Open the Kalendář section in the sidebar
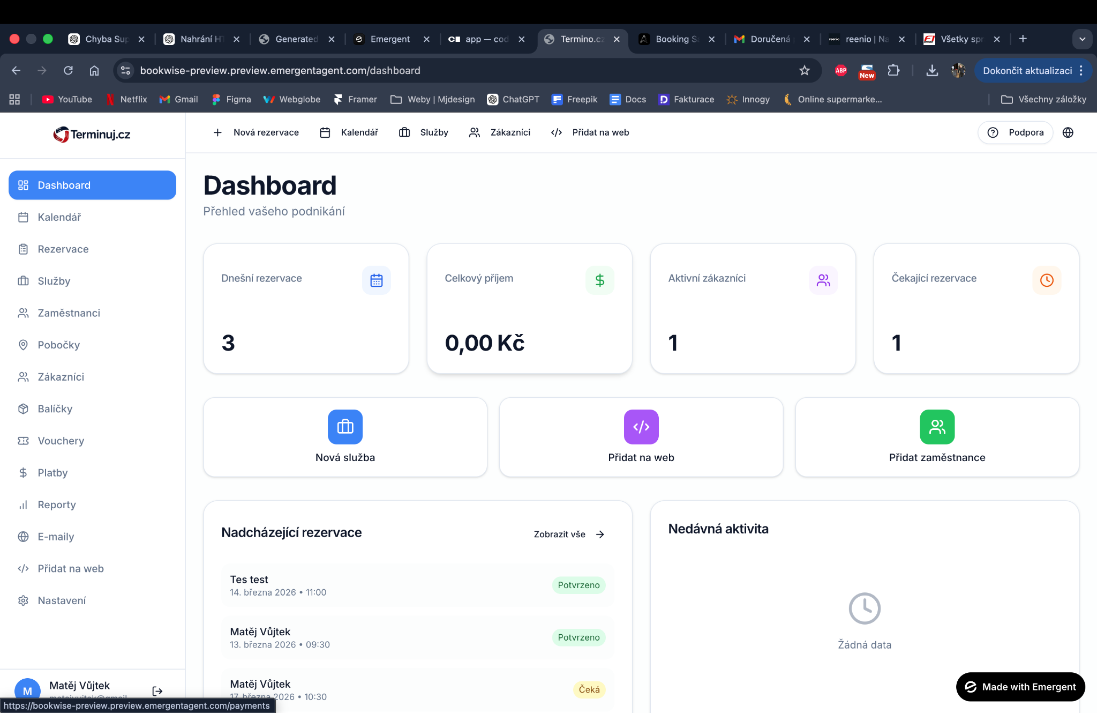 tap(59, 217)
